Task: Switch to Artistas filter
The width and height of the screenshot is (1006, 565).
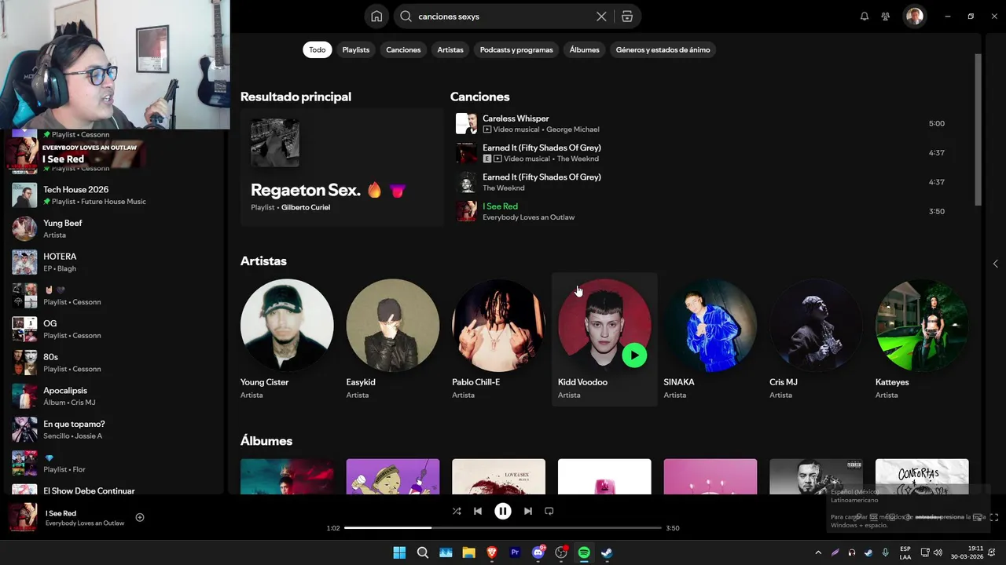Action: click(450, 49)
